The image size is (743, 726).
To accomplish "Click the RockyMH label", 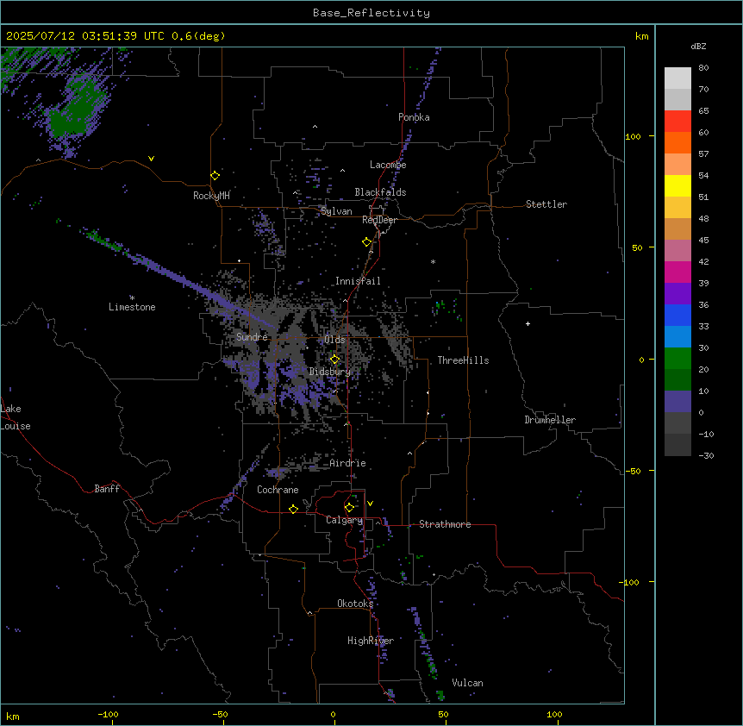I will click(211, 196).
